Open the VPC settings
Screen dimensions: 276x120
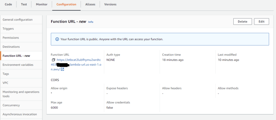tap(21, 83)
